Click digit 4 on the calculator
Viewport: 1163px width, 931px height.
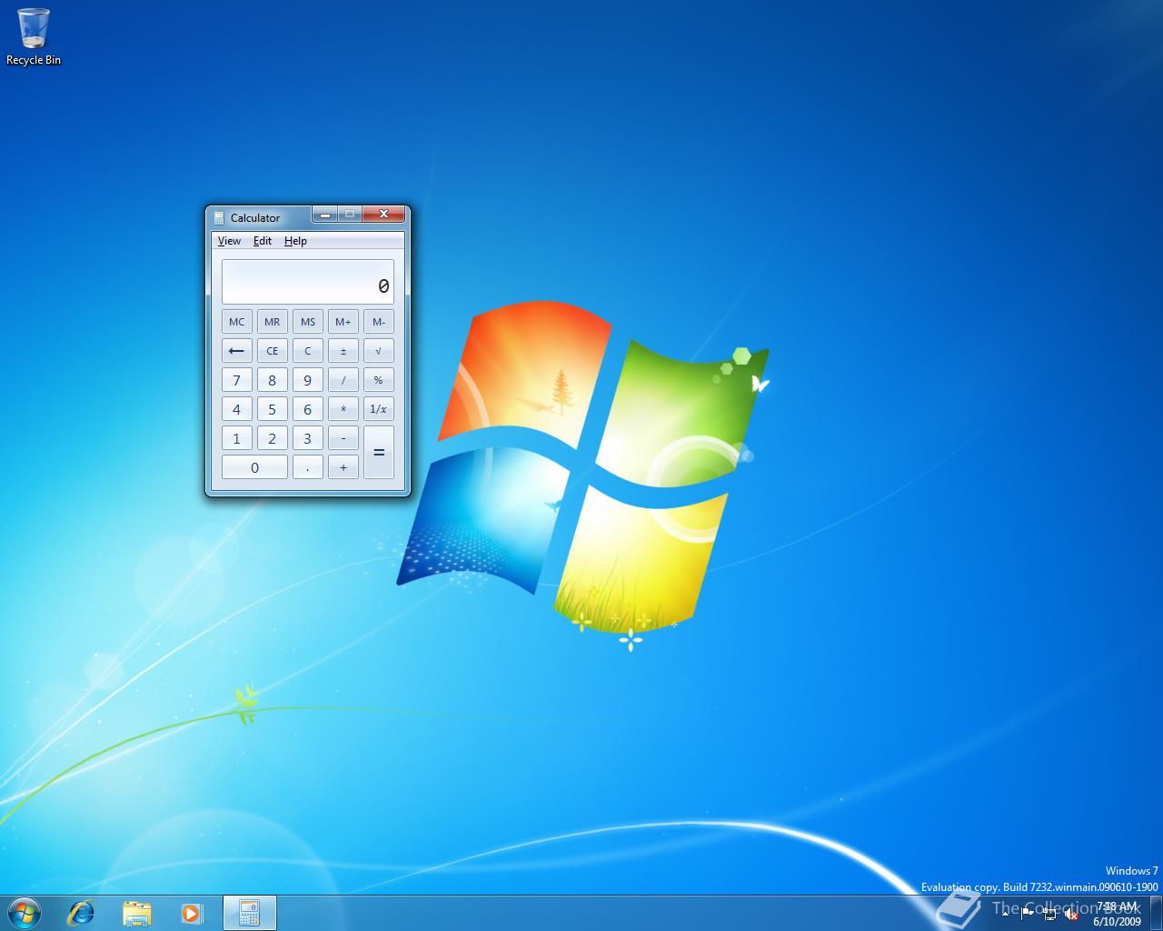[237, 409]
